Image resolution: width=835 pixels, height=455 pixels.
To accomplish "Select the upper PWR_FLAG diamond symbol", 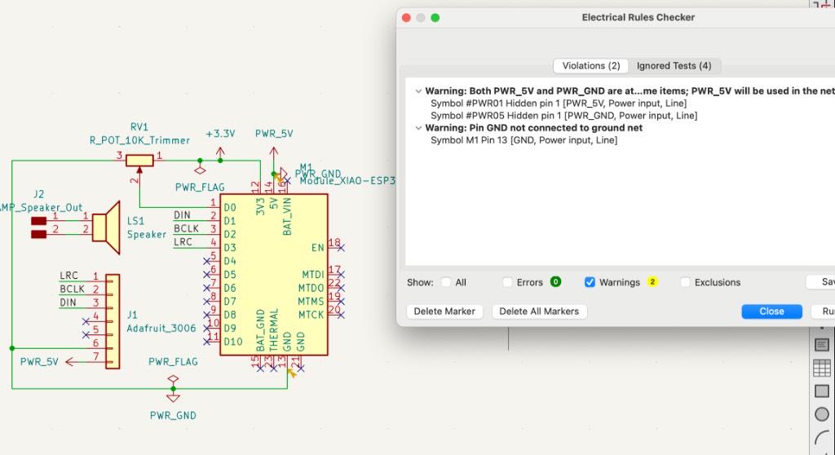I will [x=200, y=170].
